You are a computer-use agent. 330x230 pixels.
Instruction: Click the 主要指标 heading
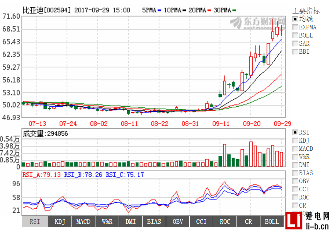tap(306, 10)
